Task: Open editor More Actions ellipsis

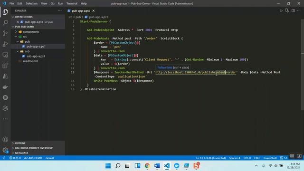Action: (299, 10)
